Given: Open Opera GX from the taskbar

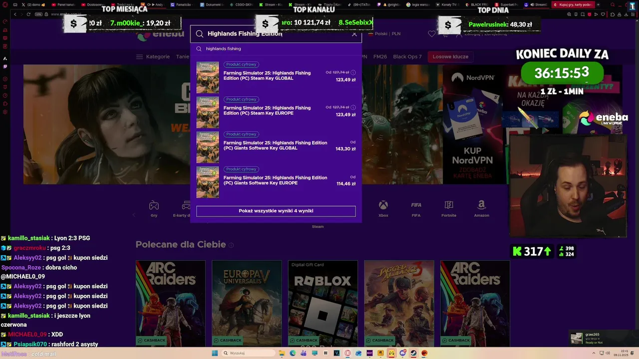Looking at the screenshot, I should click(x=347, y=353).
